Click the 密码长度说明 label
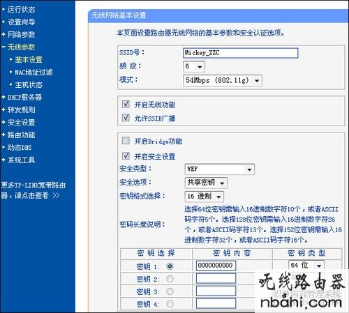Viewport: 349px width, 313px height. (142, 224)
